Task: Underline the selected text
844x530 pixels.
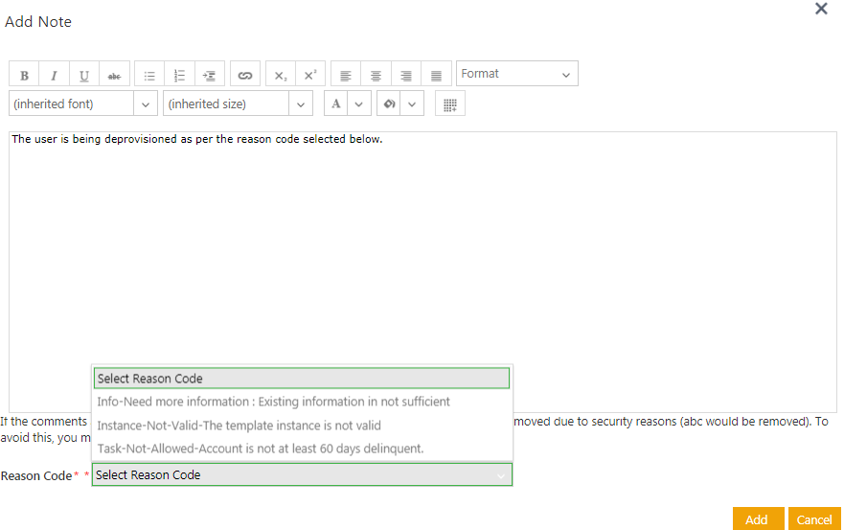Action: coord(84,76)
